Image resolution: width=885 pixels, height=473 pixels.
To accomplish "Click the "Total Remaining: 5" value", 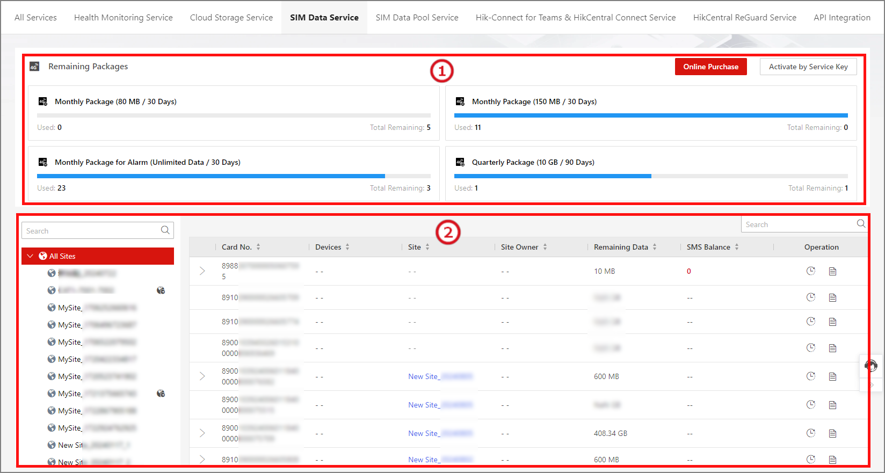I will coord(400,127).
